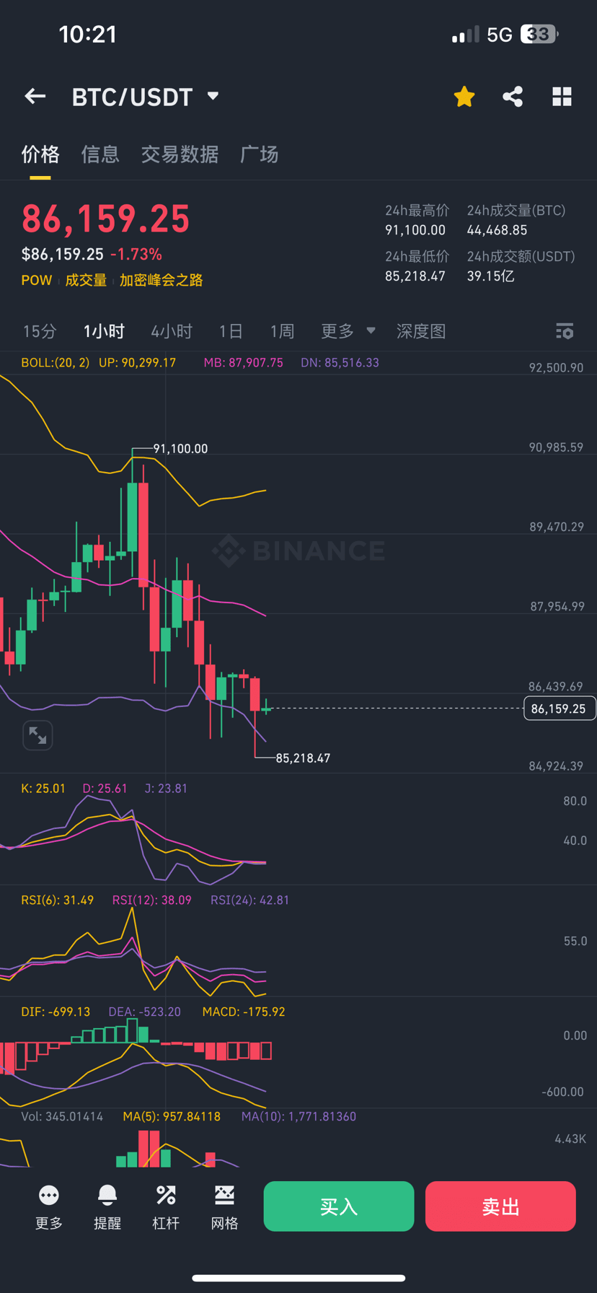Tap the POW tag

tap(37, 280)
